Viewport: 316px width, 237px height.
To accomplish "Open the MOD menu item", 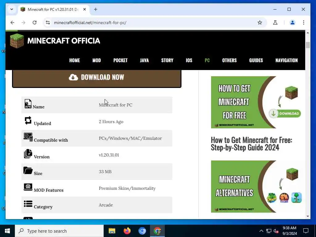I will coord(97,60).
